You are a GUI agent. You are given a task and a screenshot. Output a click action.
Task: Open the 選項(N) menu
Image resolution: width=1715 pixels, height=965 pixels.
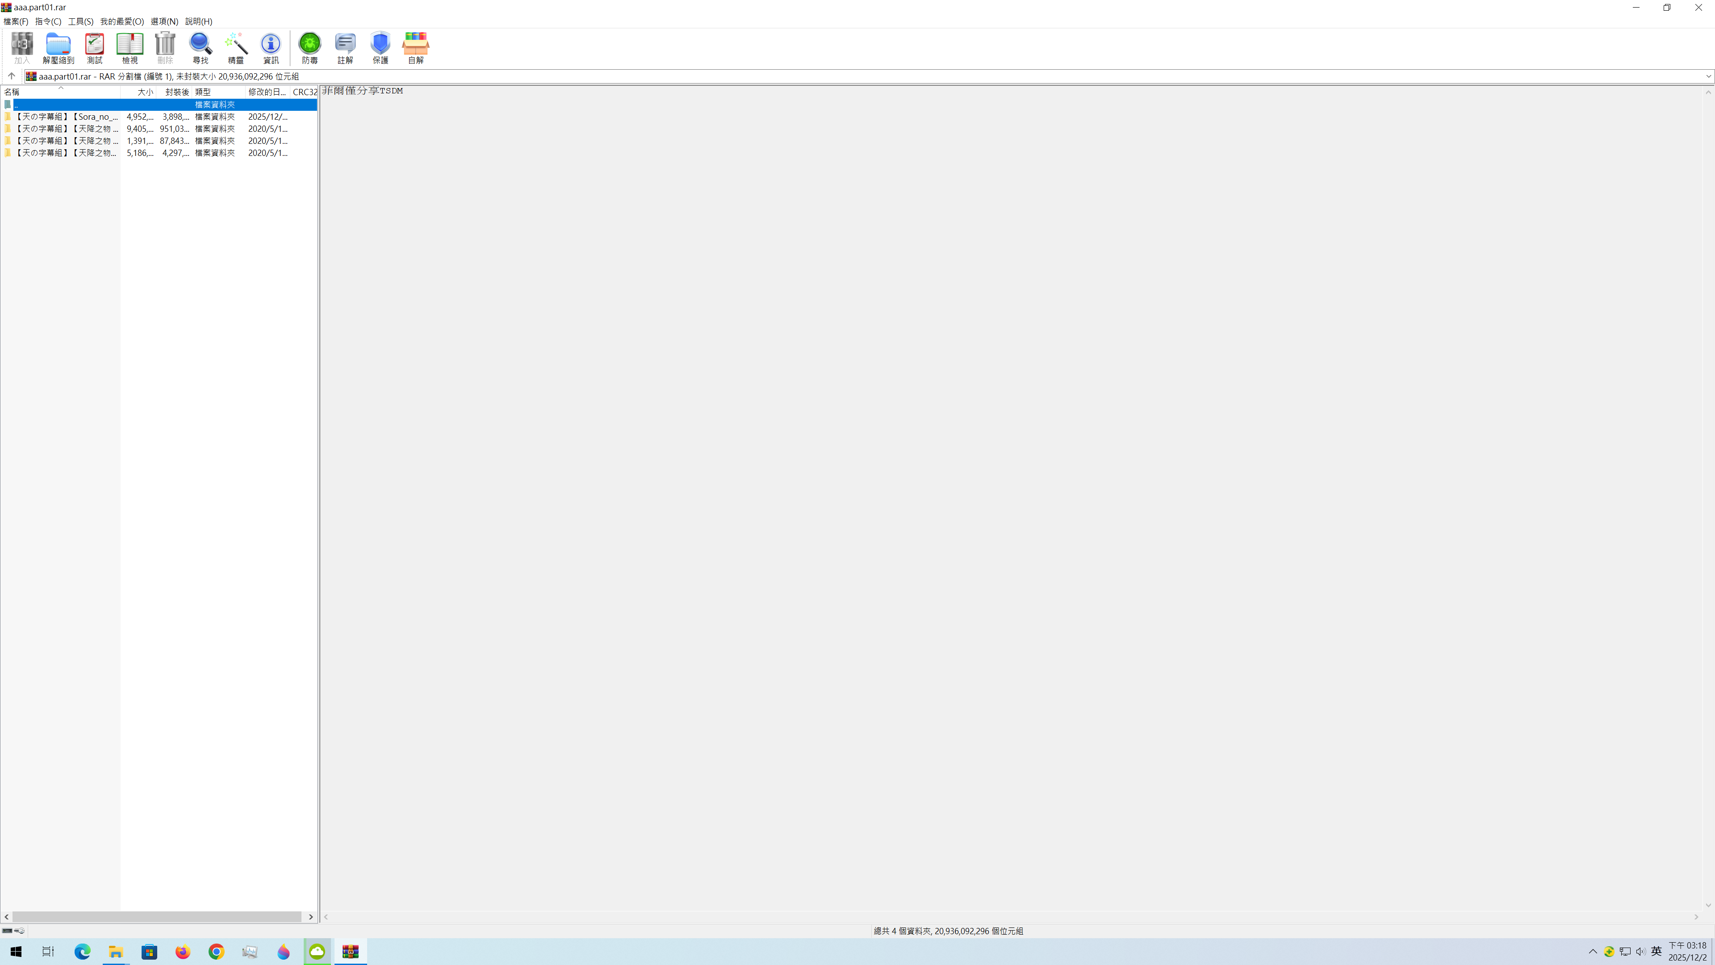pyautogui.click(x=164, y=21)
